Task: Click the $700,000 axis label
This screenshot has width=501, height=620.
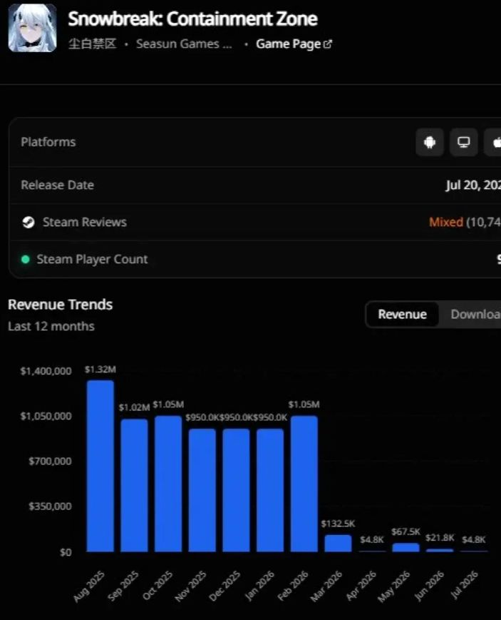Action: coord(50,461)
